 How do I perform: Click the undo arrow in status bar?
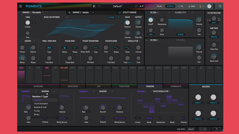[201, 129]
